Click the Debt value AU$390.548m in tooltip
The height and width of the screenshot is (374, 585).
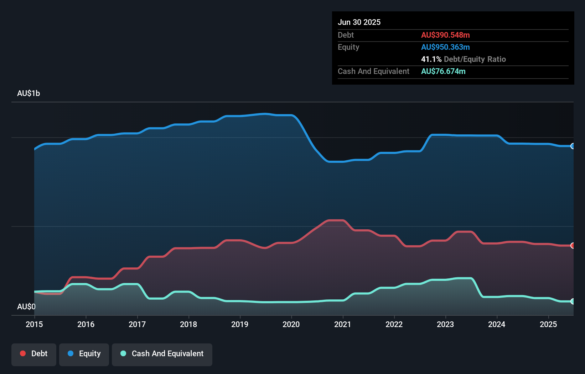point(445,35)
